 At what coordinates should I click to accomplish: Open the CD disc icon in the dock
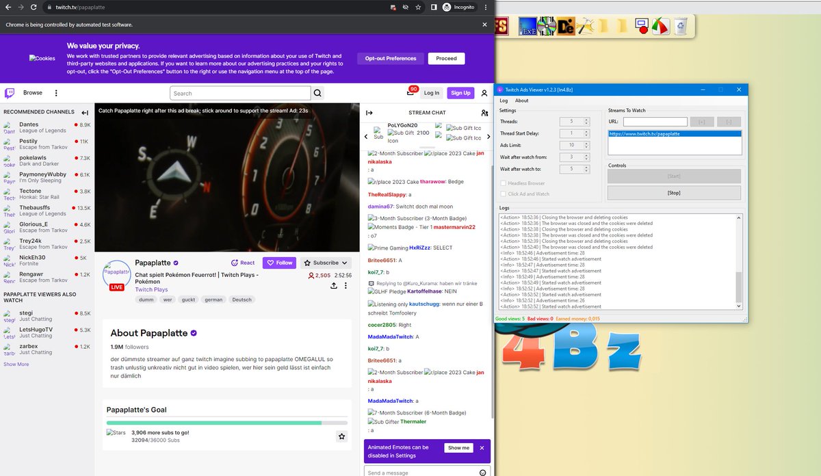tap(546, 26)
